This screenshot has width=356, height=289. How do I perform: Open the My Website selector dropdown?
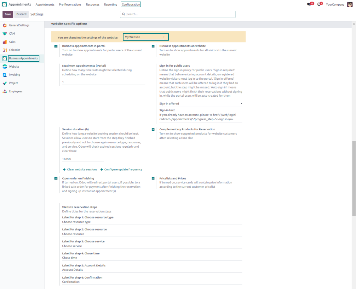click(x=146, y=37)
